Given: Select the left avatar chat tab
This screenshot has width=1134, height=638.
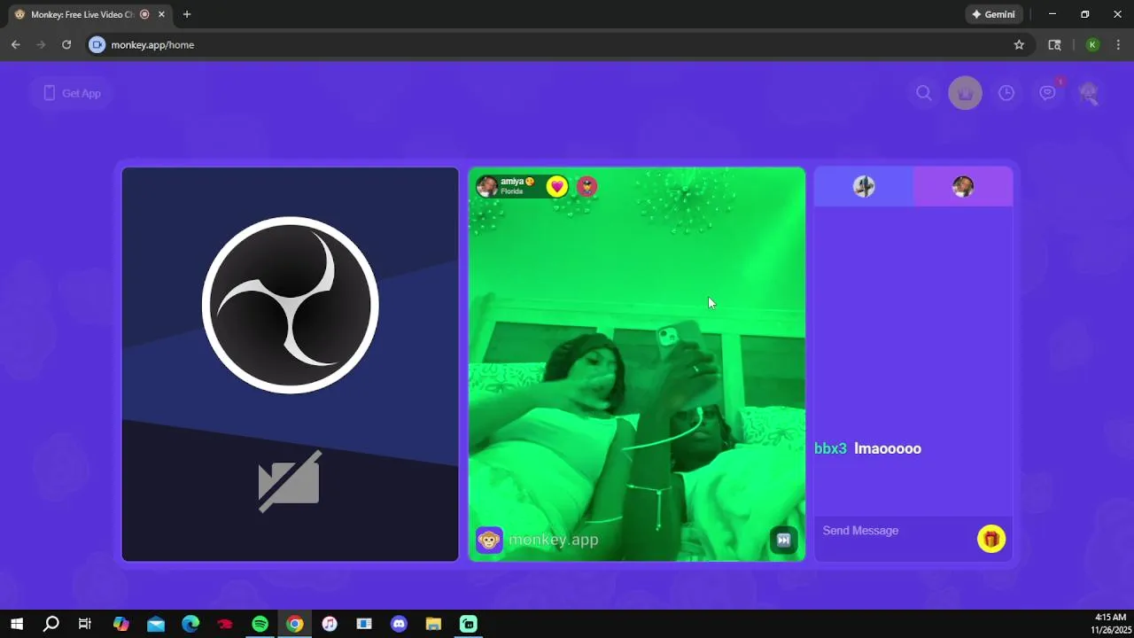Looking at the screenshot, I should 864,186.
